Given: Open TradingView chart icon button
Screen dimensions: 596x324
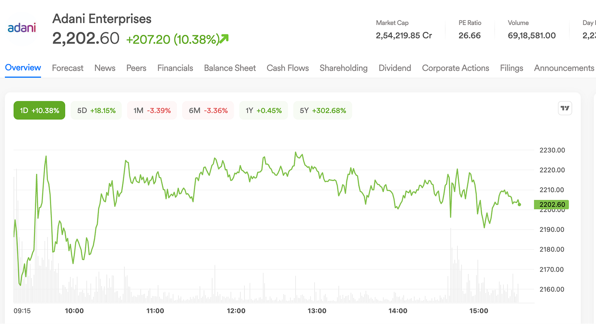Looking at the screenshot, I should (x=565, y=109).
